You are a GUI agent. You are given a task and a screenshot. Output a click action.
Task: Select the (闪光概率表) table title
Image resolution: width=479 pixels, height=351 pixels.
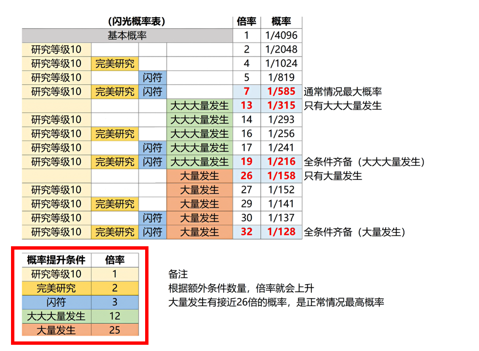pyautogui.click(x=137, y=22)
